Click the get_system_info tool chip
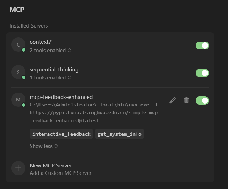This screenshot has width=228, height=189. [119, 134]
